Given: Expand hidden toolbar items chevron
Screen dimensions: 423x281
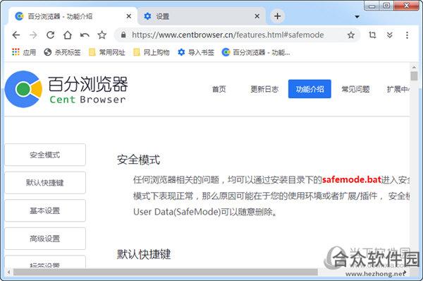Looking at the screenshot, I should pyautogui.click(x=389, y=35).
